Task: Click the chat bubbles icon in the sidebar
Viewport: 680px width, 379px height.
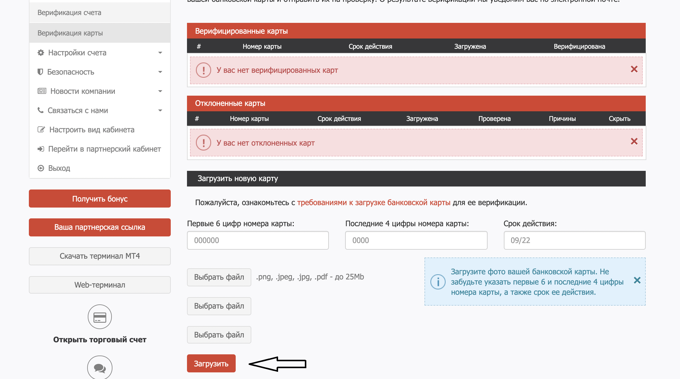Action: [100, 368]
